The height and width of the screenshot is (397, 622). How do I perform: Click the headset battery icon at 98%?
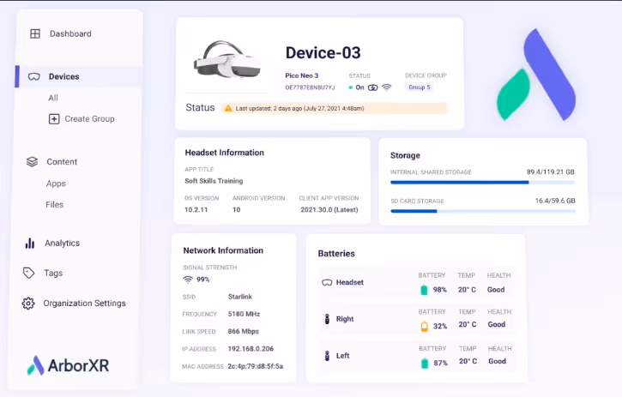pyautogui.click(x=424, y=290)
